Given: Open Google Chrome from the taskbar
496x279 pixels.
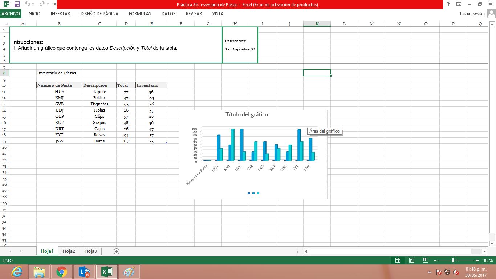Looking at the screenshot, I should pos(62,272).
